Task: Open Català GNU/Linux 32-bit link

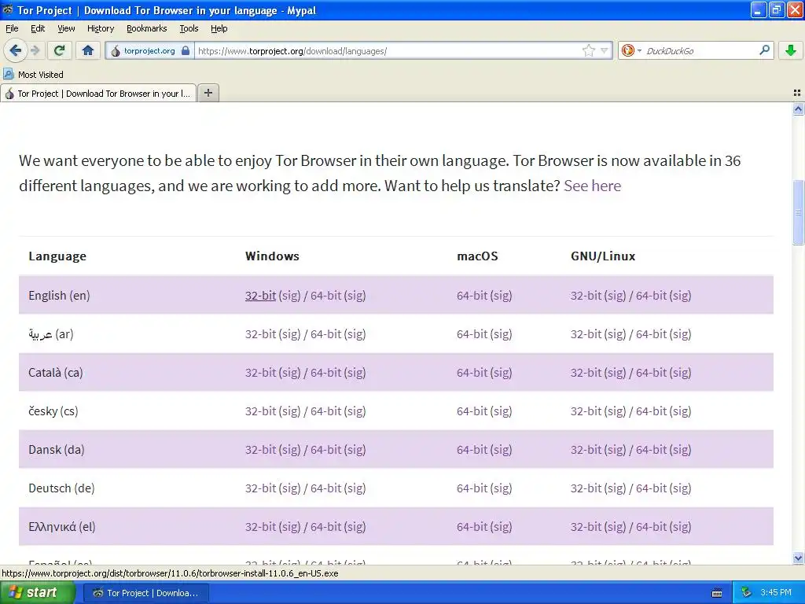Action: coord(586,372)
